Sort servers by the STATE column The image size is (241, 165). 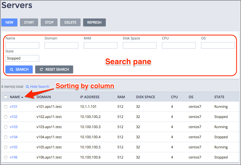219,97
